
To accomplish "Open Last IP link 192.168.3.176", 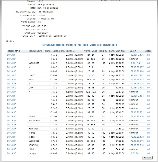I will [x=137, y=55].
